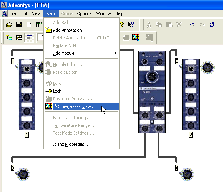Click the Cut scissors toolbar icon
Image resolution: width=223 pixels, height=192 pixels.
tap(149, 24)
